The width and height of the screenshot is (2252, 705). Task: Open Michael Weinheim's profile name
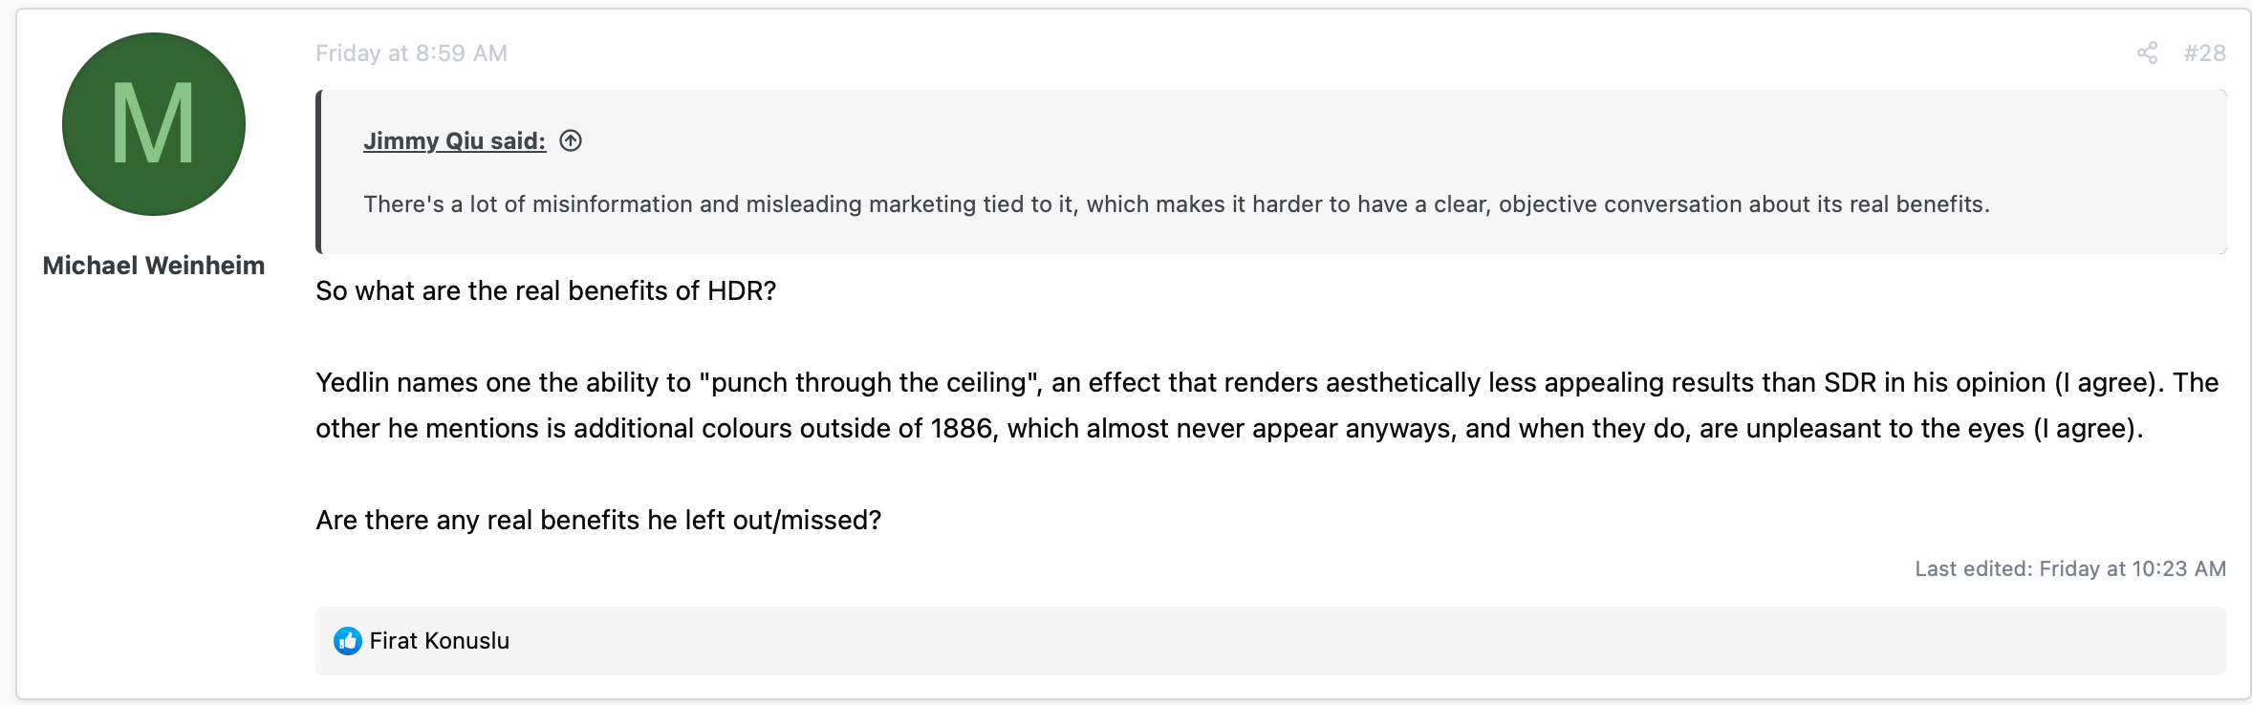click(x=154, y=266)
